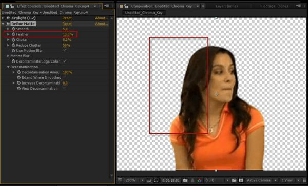Click the Smooth stopwatch icon
This screenshot has height=186, width=308.
(x=13, y=29)
